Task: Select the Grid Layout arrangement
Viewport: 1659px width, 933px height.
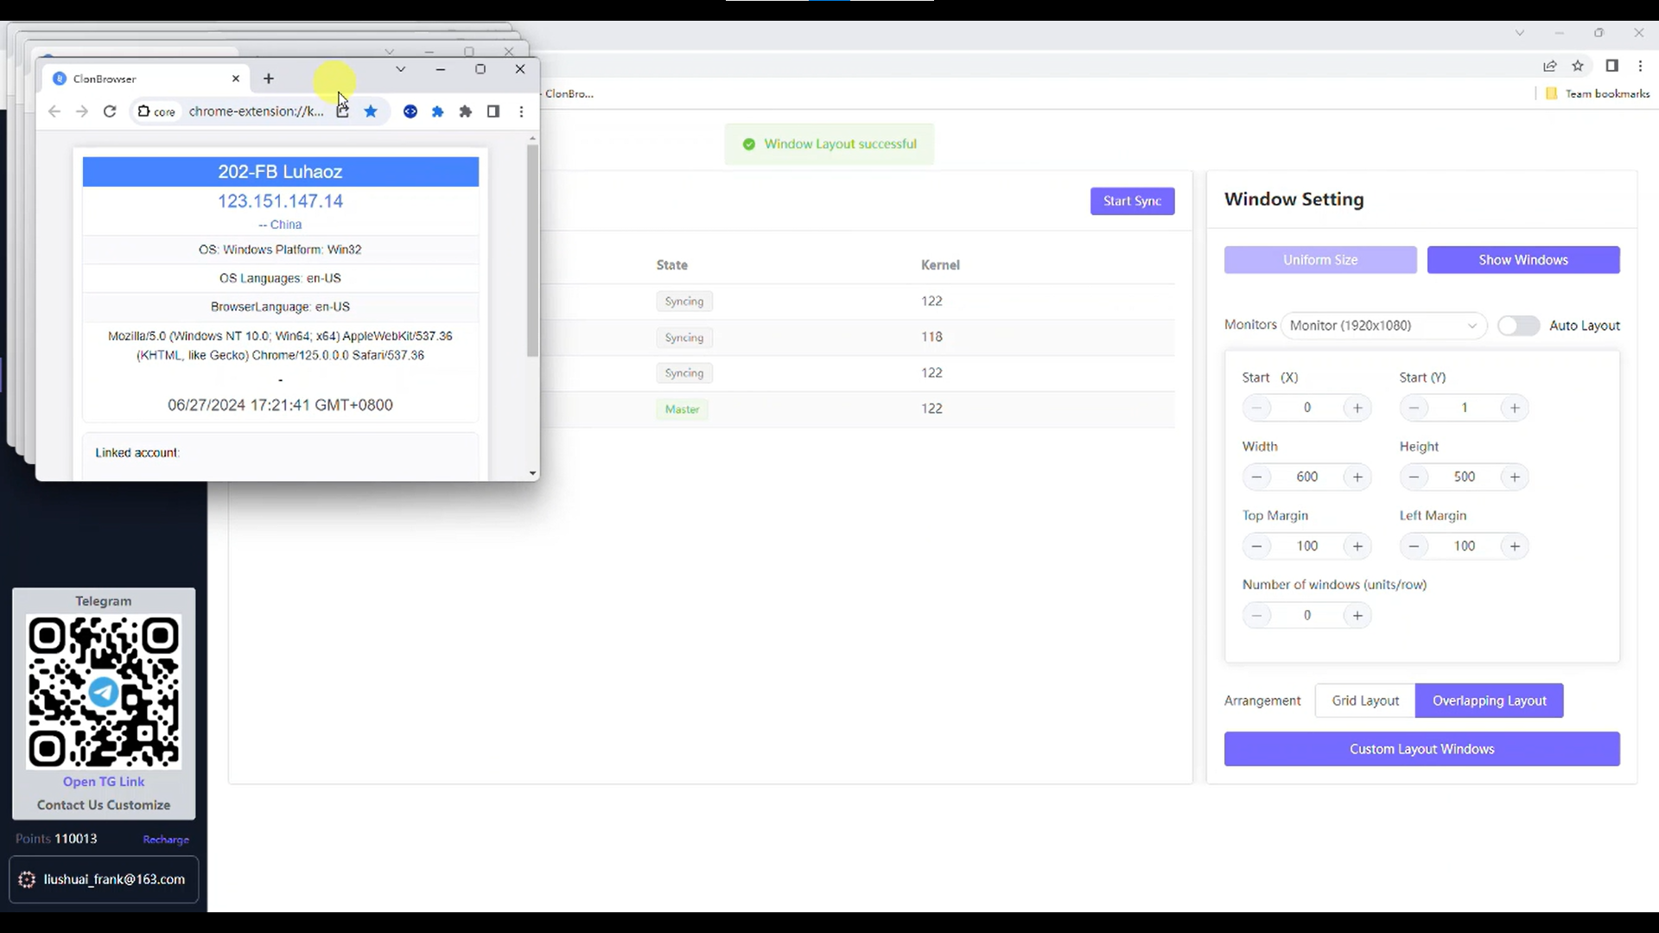Action: [1365, 701]
